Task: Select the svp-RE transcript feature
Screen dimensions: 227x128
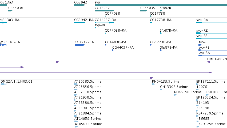Action: [212, 33]
